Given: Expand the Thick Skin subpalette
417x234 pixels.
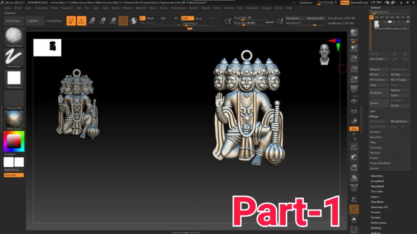Looking at the screenshot, I should [377, 191].
